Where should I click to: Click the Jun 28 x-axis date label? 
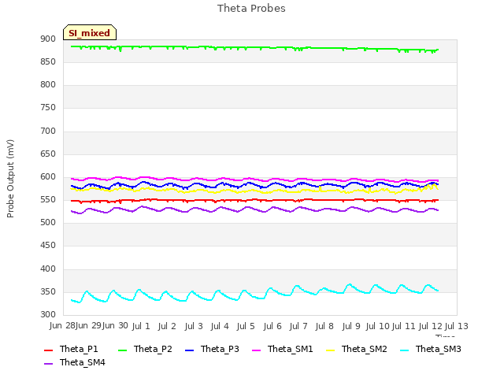62,326
